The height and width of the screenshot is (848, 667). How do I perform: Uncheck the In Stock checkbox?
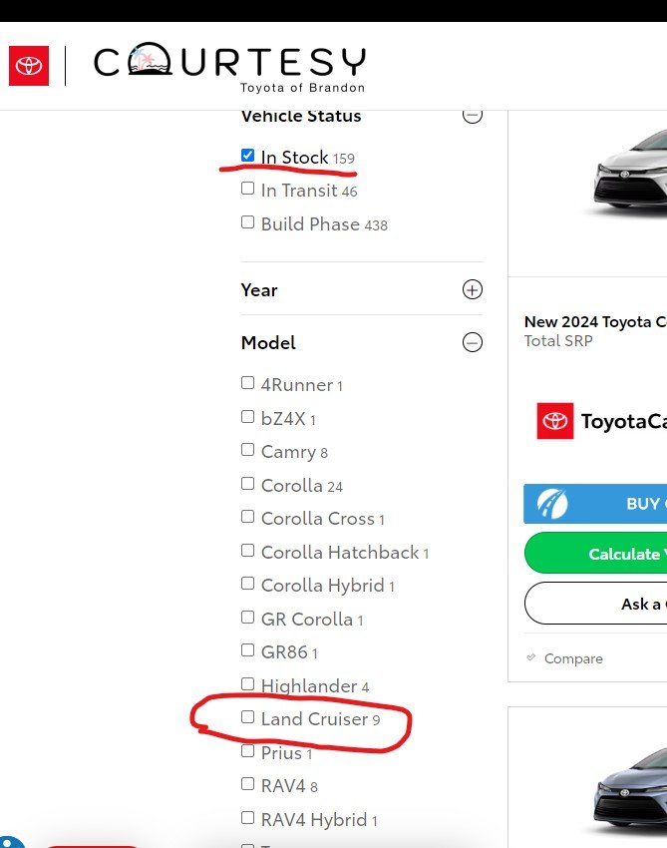pyautogui.click(x=248, y=156)
